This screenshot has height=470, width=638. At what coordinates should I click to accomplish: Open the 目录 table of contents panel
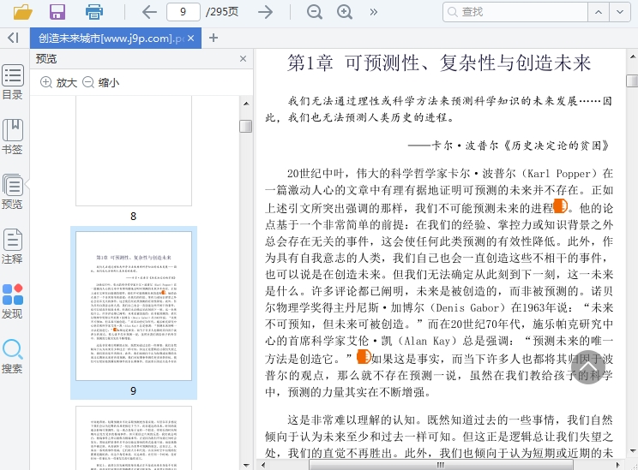12,83
